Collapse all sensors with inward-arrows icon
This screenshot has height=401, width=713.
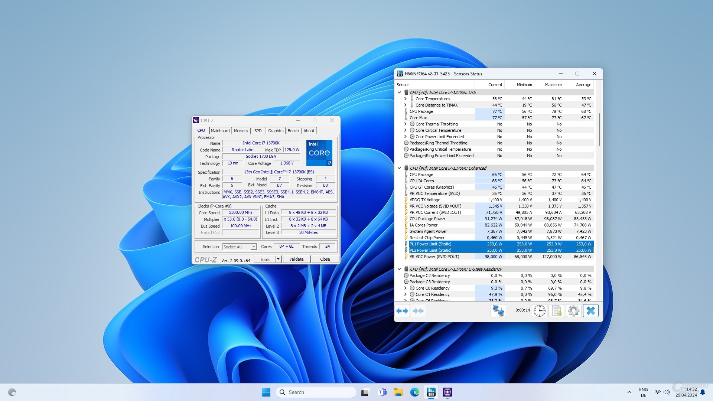click(419, 311)
